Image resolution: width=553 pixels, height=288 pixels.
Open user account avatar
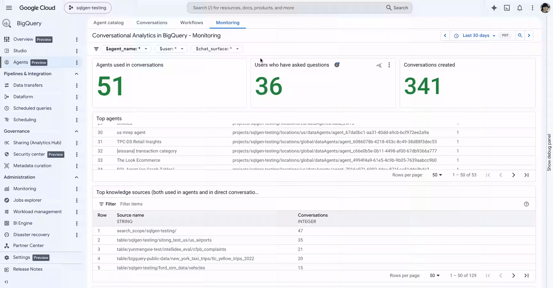tap(545, 8)
